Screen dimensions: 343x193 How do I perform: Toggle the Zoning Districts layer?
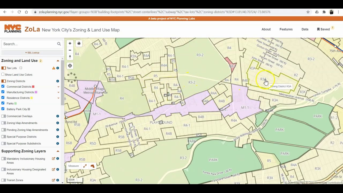[3, 81]
